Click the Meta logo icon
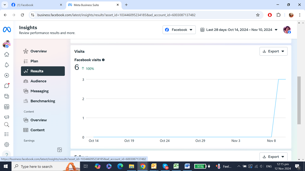The width and height of the screenshot is (305, 171). [x=7, y=30]
